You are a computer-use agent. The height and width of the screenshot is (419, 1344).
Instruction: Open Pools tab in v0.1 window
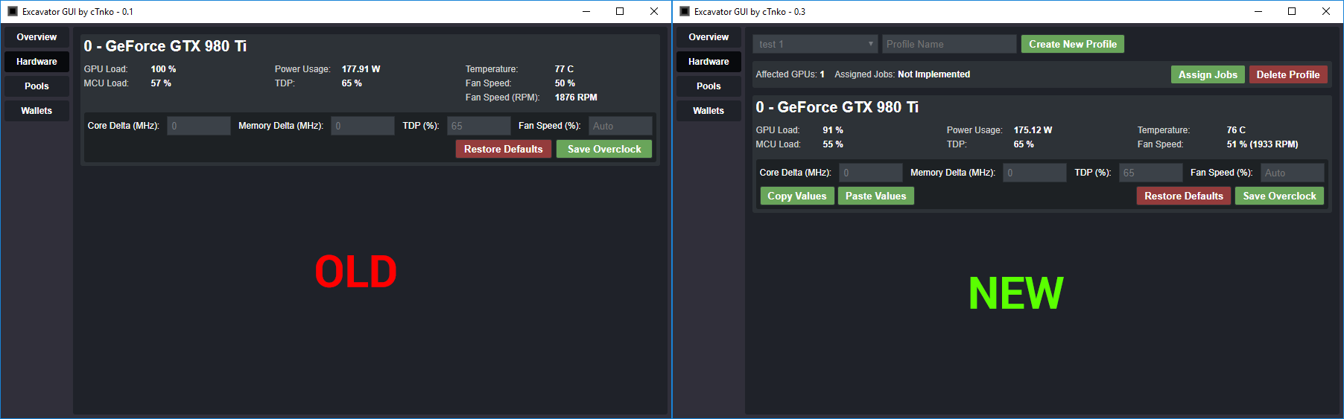click(37, 86)
